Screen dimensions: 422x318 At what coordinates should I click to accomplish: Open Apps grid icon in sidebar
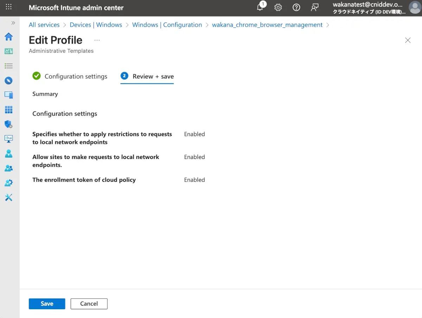coord(9,110)
